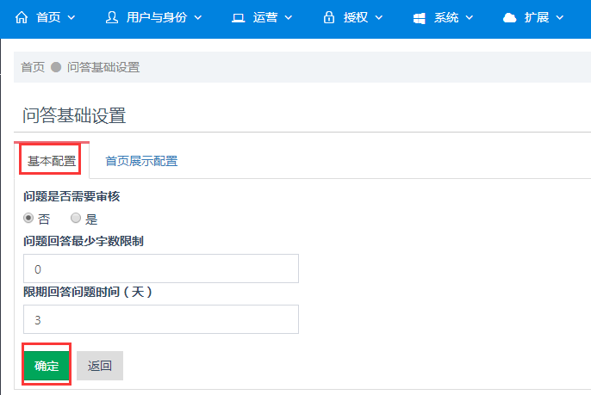
Task: Focus the 问题回答最少字数限制 input field
Action: point(161,268)
